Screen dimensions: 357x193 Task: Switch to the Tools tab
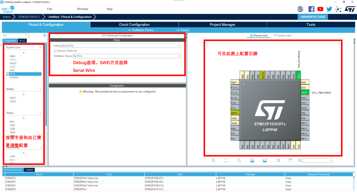[311, 24]
